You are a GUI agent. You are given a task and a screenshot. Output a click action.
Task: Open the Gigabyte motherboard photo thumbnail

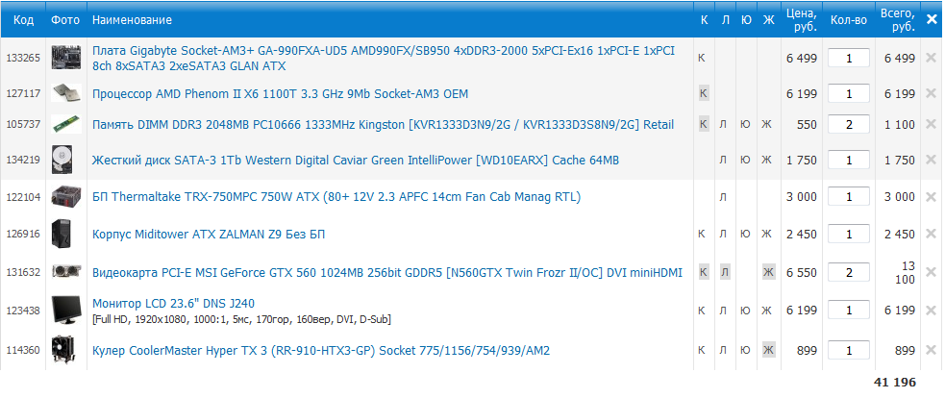(x=63, y=58)
